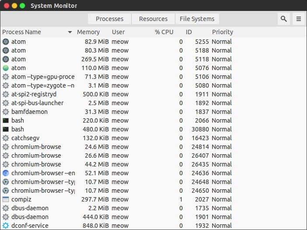
Task: Click the Chromium icon for process 24648
Action: click(x=6, y=182)
